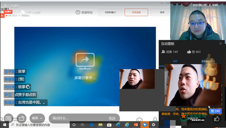Viewport: 226px width, 128px height.
Task: Click the 00:13:53 live timer
Action: (13, 16)
